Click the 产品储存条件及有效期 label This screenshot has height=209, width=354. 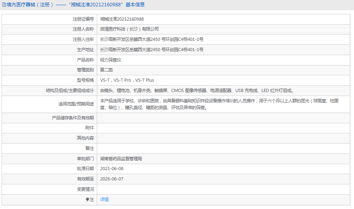73,118
